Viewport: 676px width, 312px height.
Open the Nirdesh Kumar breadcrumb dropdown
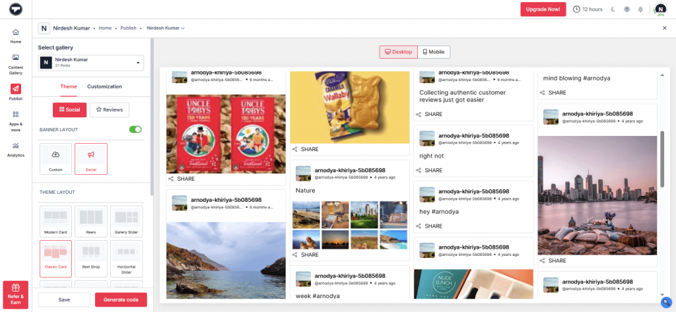(165, 28)
